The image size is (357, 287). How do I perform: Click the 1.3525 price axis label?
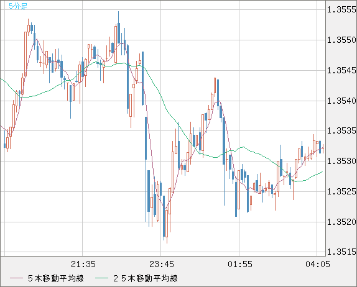(341, 191)
